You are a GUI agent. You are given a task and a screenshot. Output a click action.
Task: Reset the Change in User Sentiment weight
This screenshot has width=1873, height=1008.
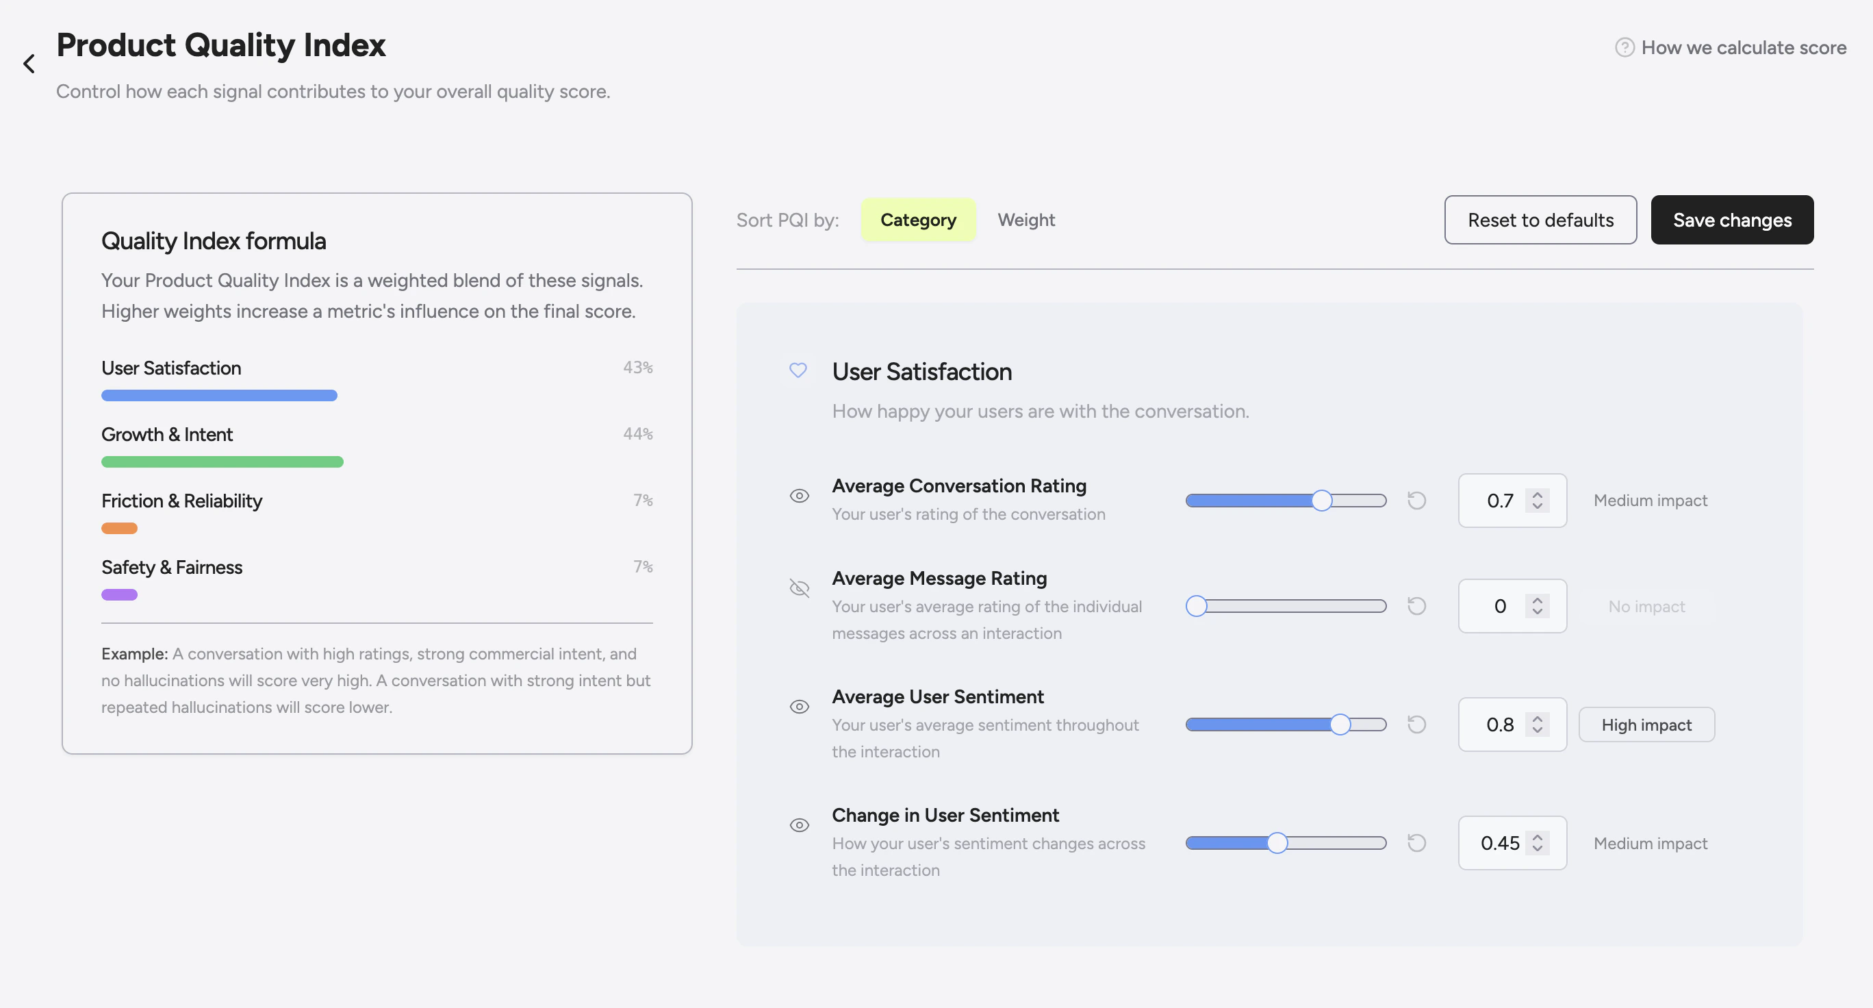tap(1417, 843)
